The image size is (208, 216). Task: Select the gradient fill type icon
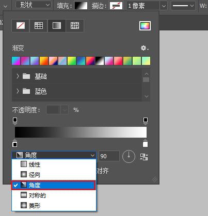[x=57, y=26]
